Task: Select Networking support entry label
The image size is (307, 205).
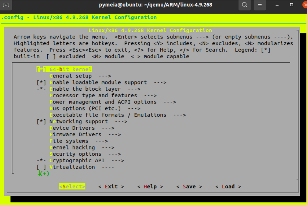Action: [x=79, y=122]
